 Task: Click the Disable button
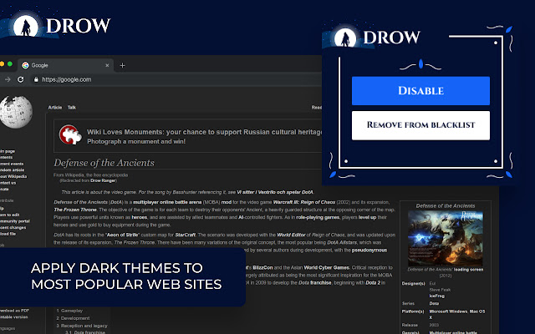point(420,91)
